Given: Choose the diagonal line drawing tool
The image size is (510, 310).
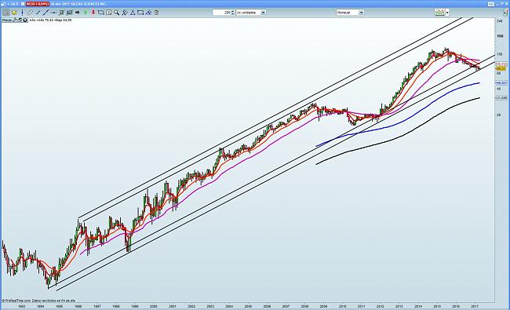Looking at the screenshot, I should coord(30,13).
